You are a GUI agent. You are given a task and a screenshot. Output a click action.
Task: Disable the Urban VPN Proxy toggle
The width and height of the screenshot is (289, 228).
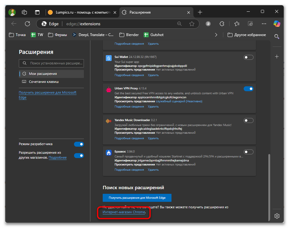tap(249, 89)
